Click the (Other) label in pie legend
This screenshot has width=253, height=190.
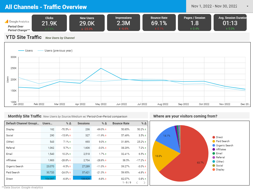point(220,162)
